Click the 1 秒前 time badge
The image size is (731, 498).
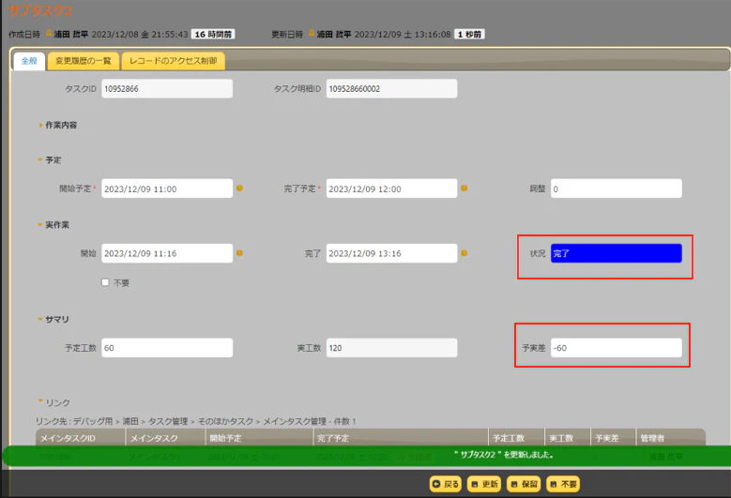click(x=469, y=34)
